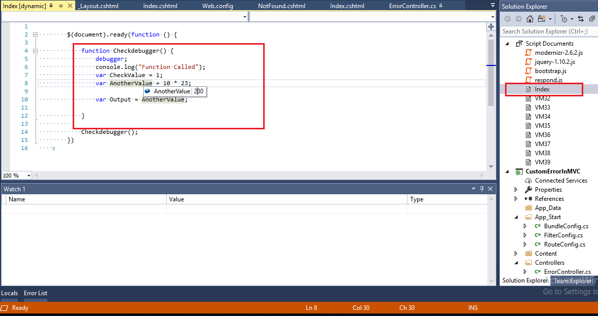Image resolution: width=598 pixels, height=316 pixels.
Task: Click the INS insert mode indicator in the status bar
Action: coord(473,307)
